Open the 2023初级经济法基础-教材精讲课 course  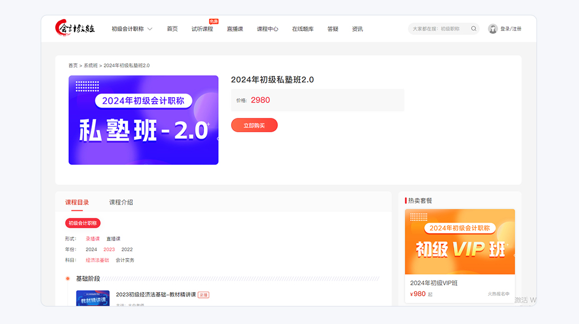156,295
